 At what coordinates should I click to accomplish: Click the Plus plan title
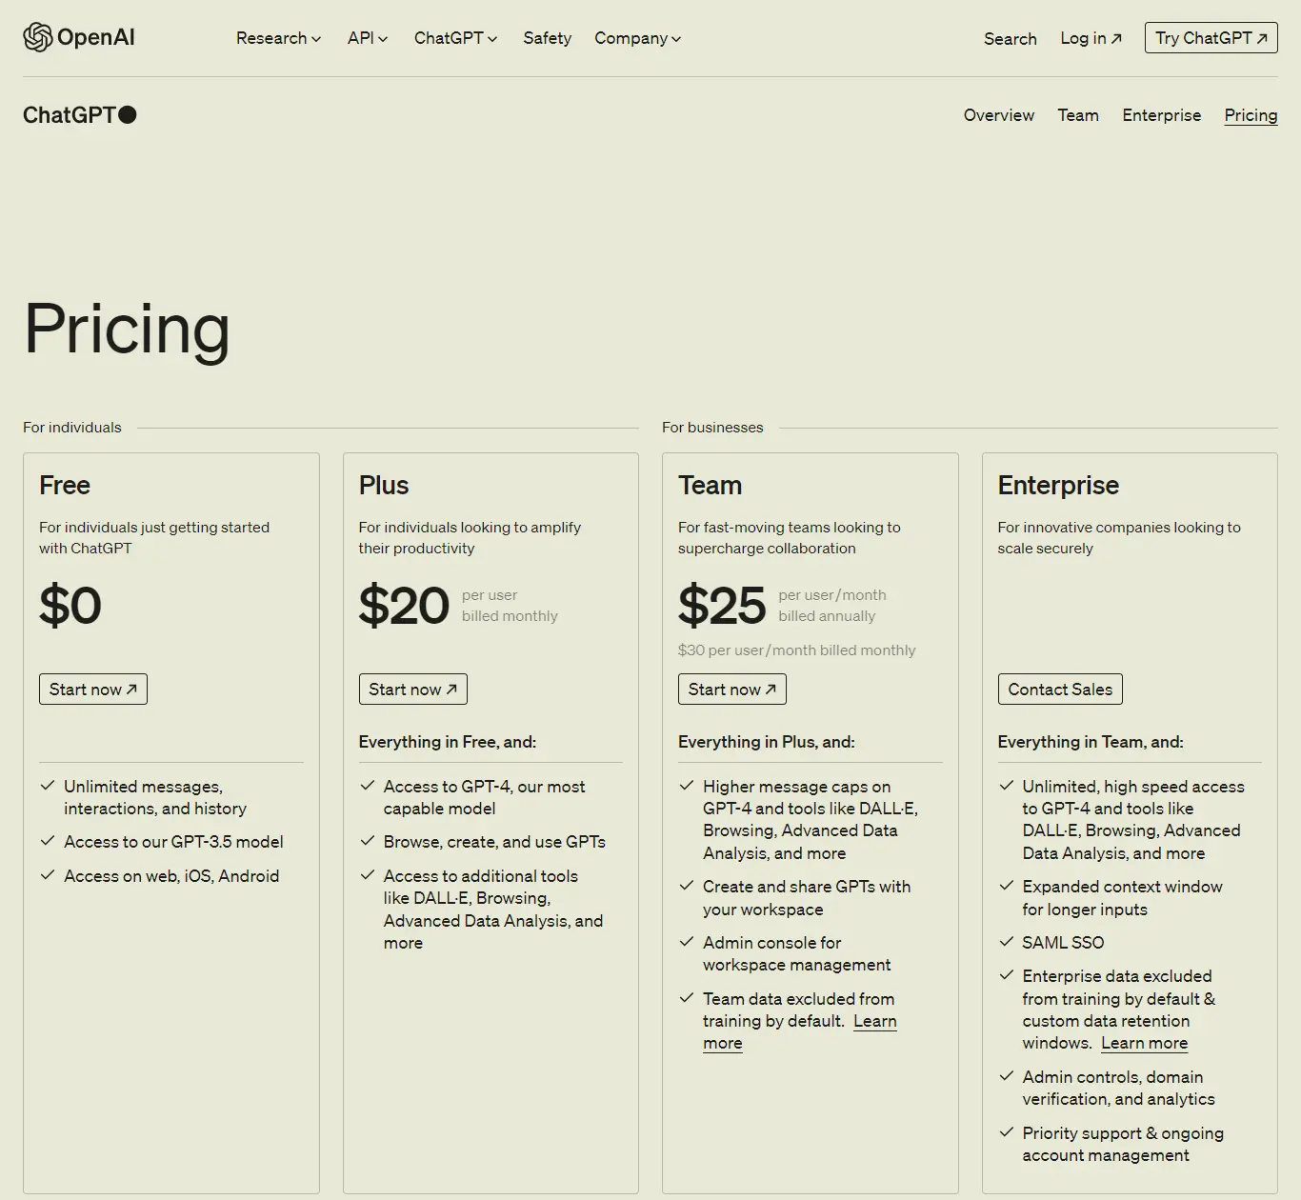[x=384, y=485]
